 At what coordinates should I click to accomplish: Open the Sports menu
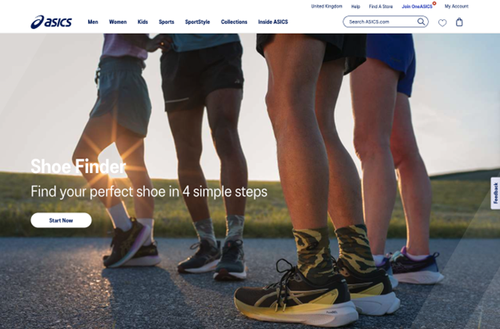pos(167,22)
